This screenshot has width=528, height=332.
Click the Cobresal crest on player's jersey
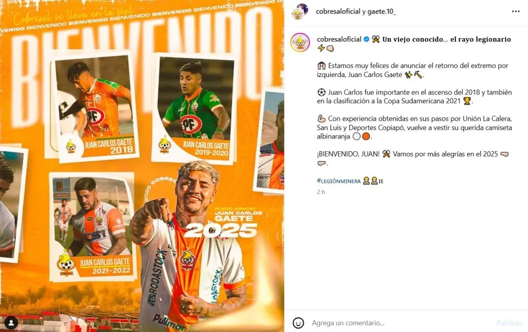point(187,259)
